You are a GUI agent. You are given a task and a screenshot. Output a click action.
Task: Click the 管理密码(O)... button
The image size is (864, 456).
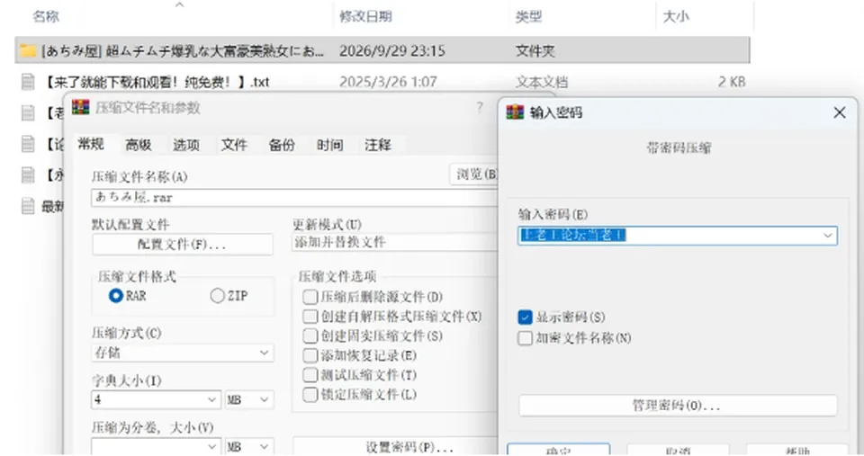coord(677,406)
